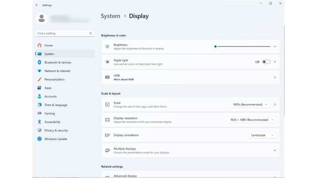Change Display orientation from Landscape dropdown

point(262,135)
